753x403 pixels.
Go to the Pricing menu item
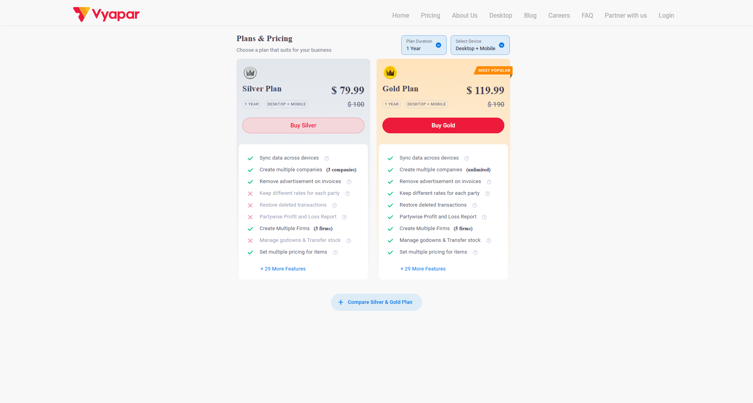[430, 16]
